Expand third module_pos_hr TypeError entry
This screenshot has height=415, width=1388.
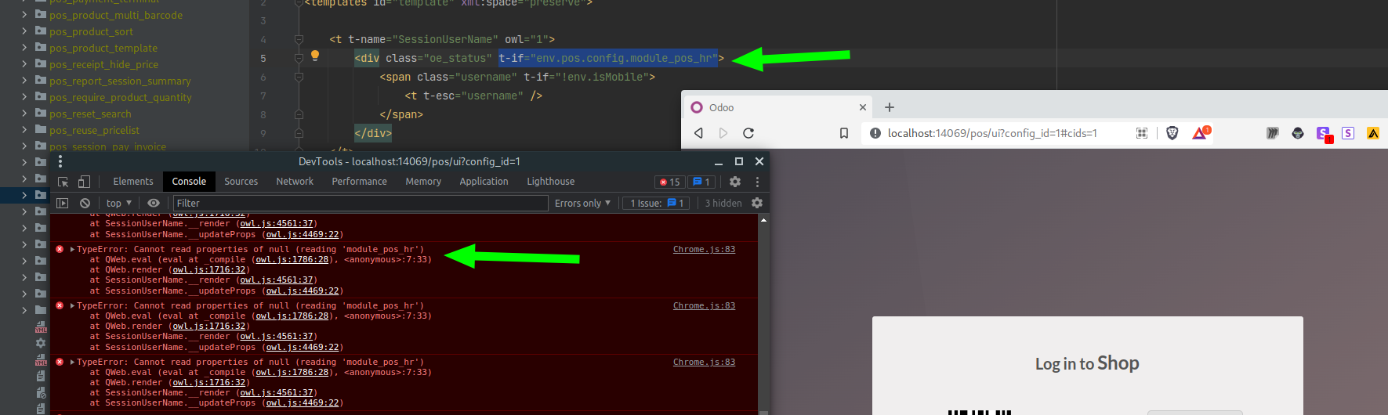point(72,363)
